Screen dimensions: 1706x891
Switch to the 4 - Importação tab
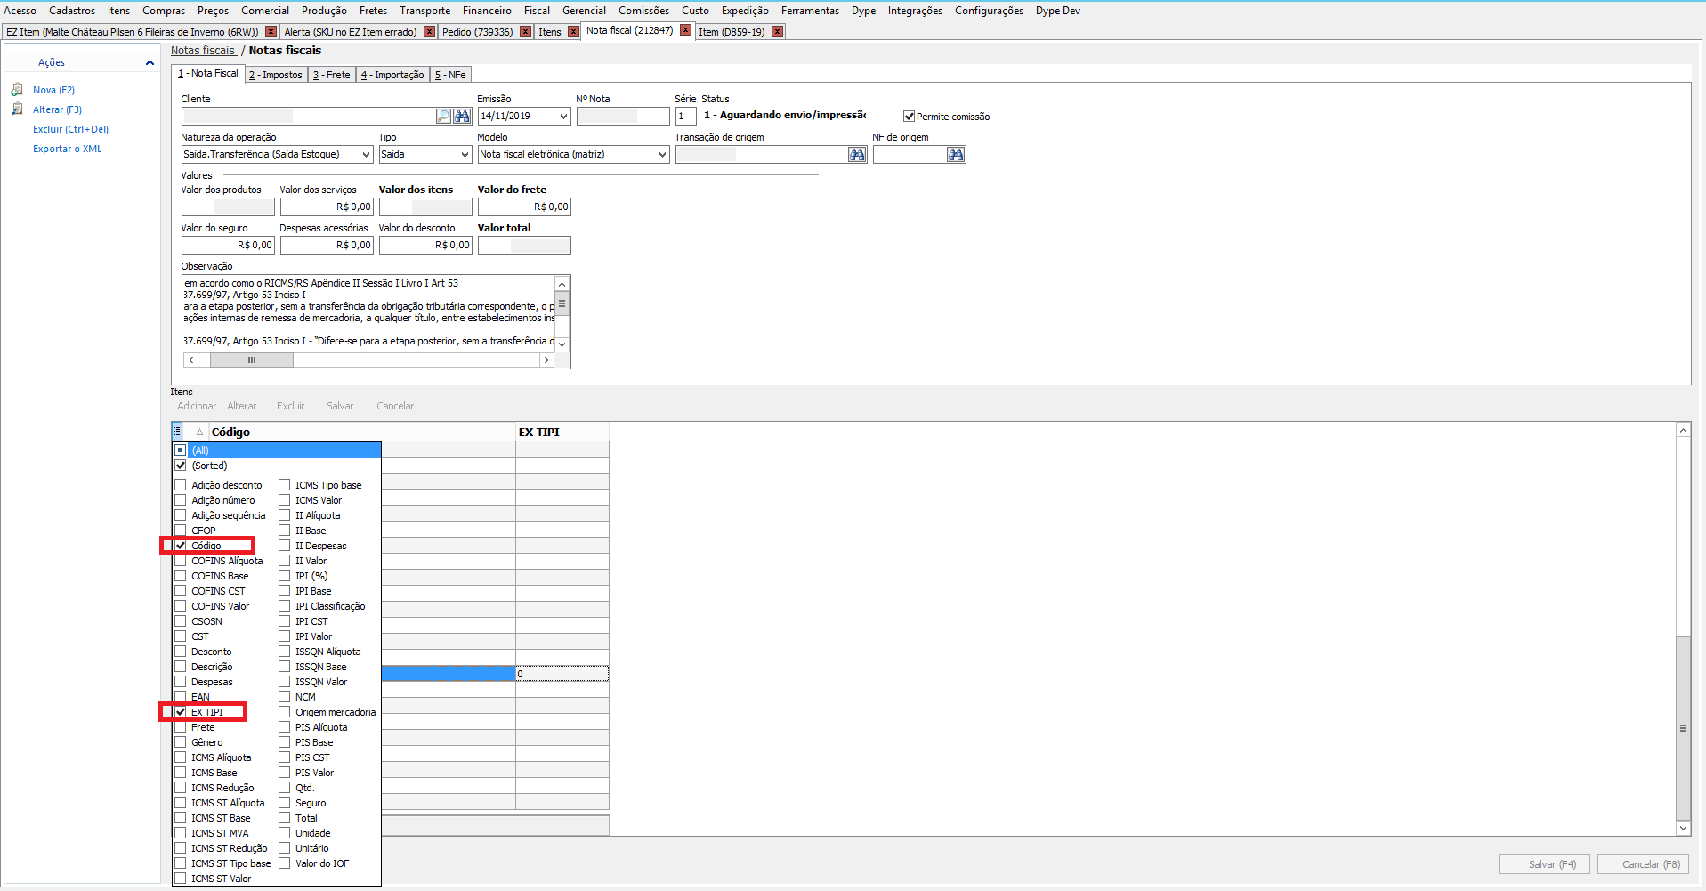392,75
